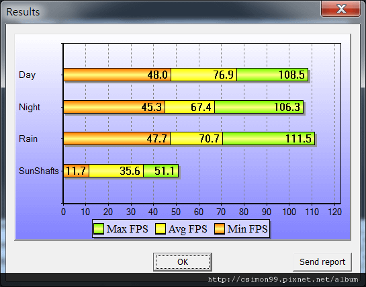Click the Max FPS green legend swatch
Image resolution: width=366 pixels, height=287 pixels.
(x=99, y=229)
